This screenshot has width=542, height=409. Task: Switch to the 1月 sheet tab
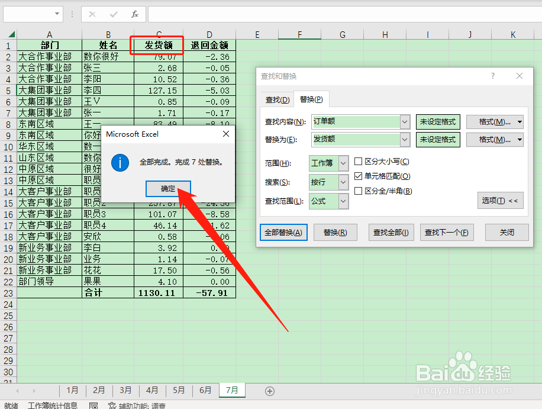coord(72,390)
